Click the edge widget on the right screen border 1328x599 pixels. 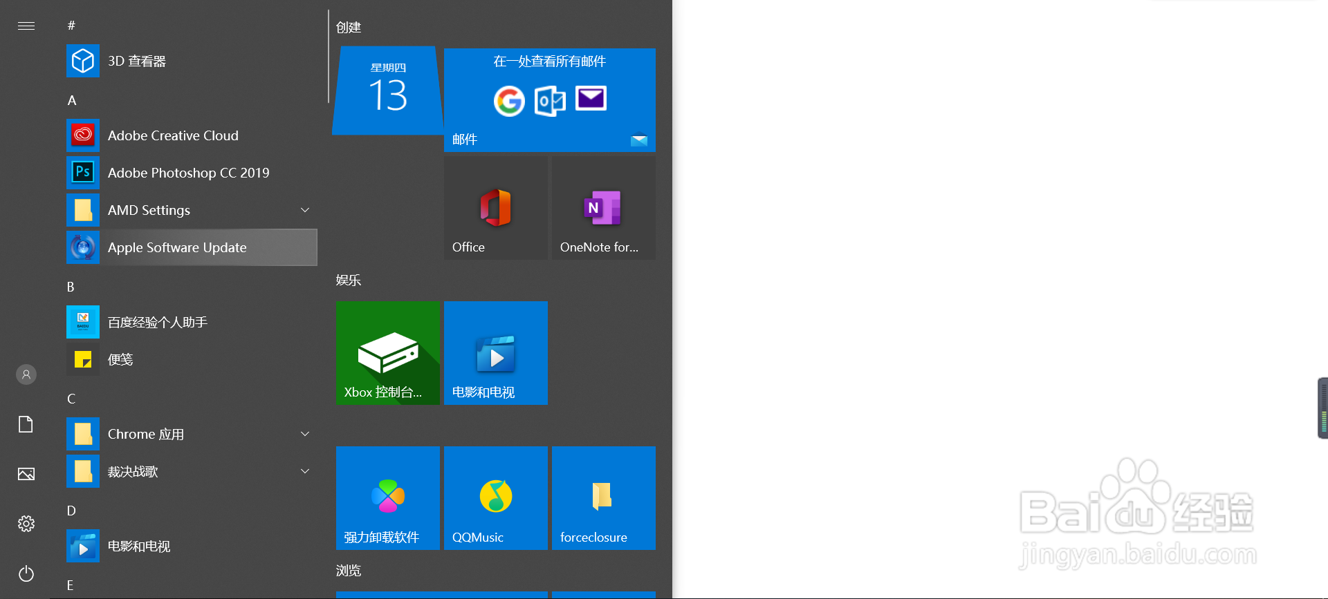point(1323,408)
